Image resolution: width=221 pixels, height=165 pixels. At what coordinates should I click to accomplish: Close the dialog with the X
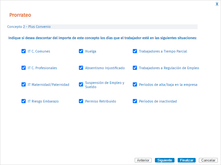217,4
